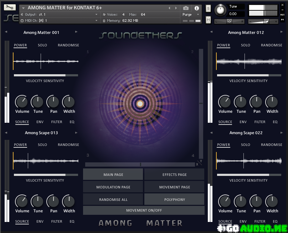The height and width of the screenshot is (233, 288).
Task: Click Volume knob of Among Scape 013
Action: tap(21, 201)
